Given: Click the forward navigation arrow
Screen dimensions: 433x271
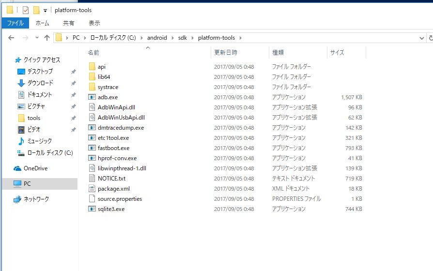Looking at the screenshot, I should (x=25, y=38).
